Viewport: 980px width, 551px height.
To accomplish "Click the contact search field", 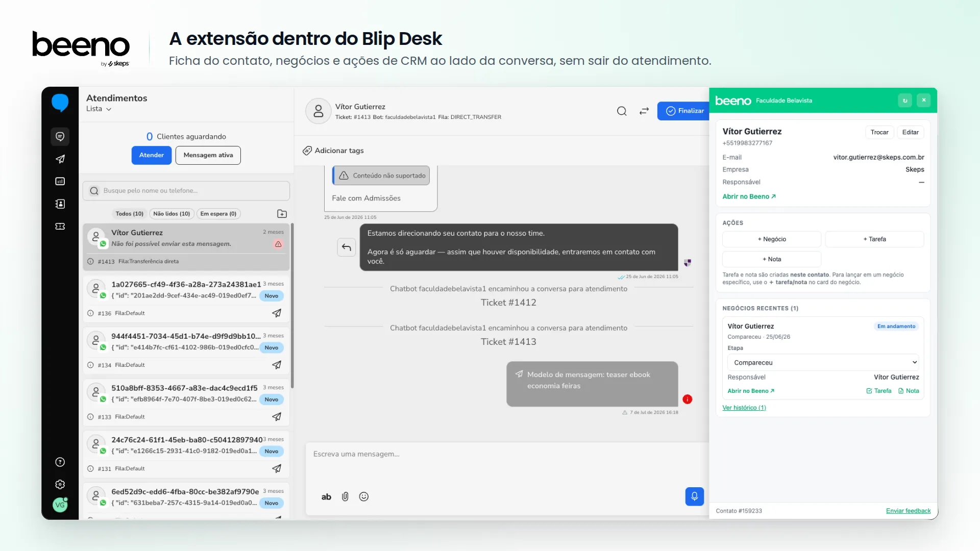I will tap(186, 191).
